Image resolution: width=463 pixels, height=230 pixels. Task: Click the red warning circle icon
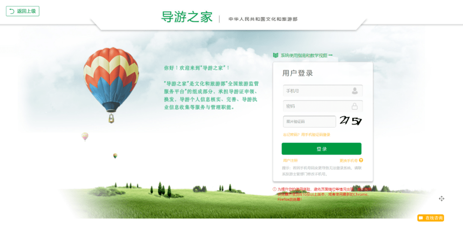(274, 189)
